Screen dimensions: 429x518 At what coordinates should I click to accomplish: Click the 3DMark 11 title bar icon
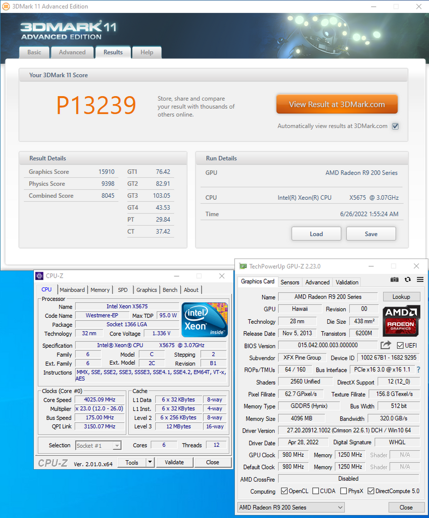point(6,6)
